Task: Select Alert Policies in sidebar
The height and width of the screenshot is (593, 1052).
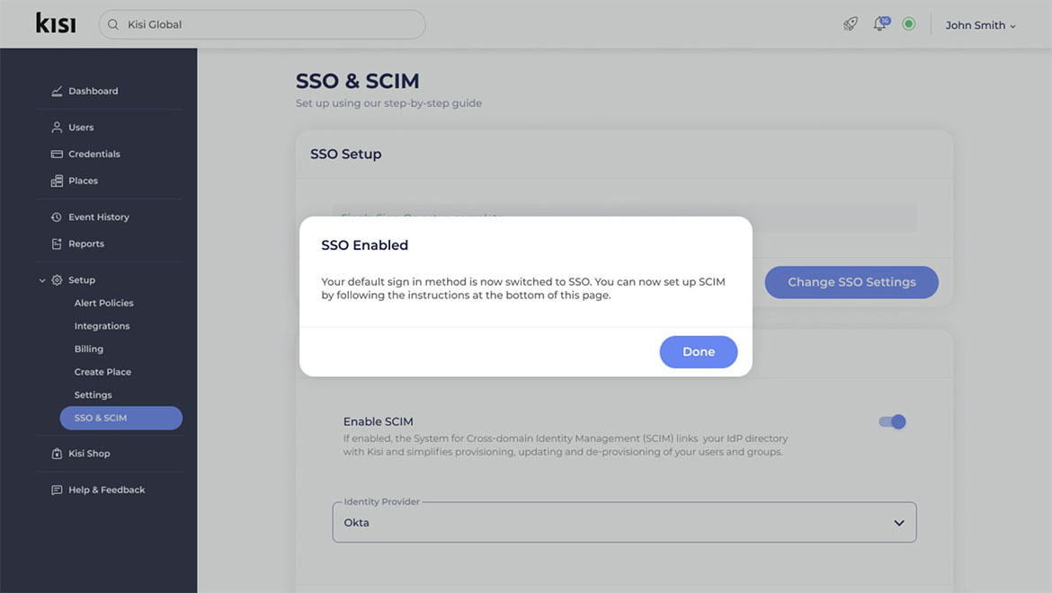Action: (x=104, y=303)
